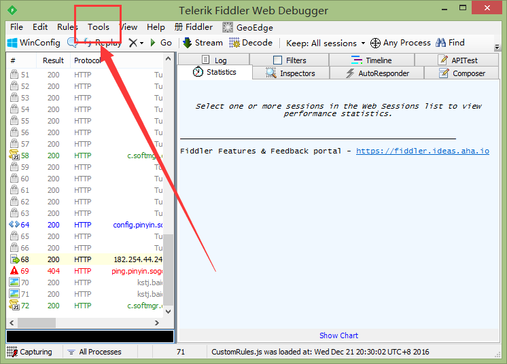Open the WinConfig tool

tap(33, 43)
